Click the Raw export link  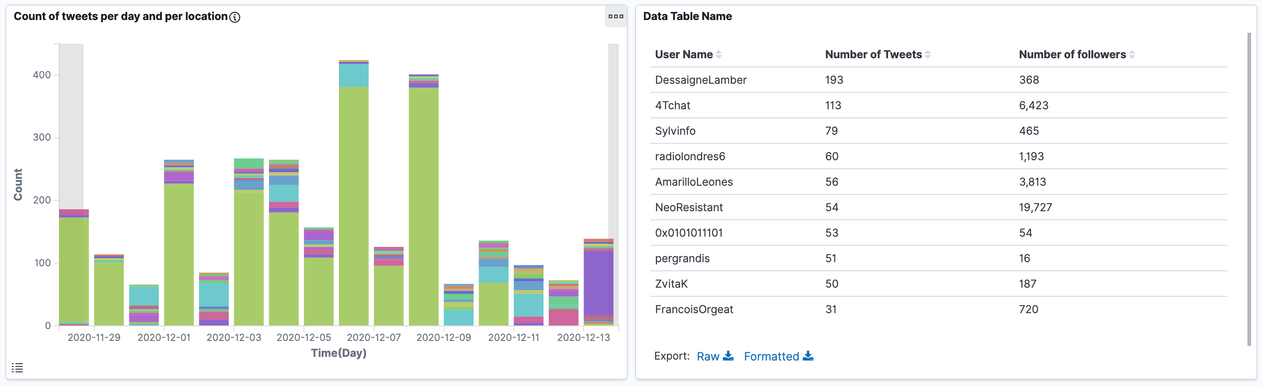pyautogui.click(x=707, y=356)
